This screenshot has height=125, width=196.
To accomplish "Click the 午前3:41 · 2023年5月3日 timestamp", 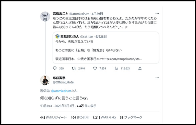I will click(x=57, y=106).
